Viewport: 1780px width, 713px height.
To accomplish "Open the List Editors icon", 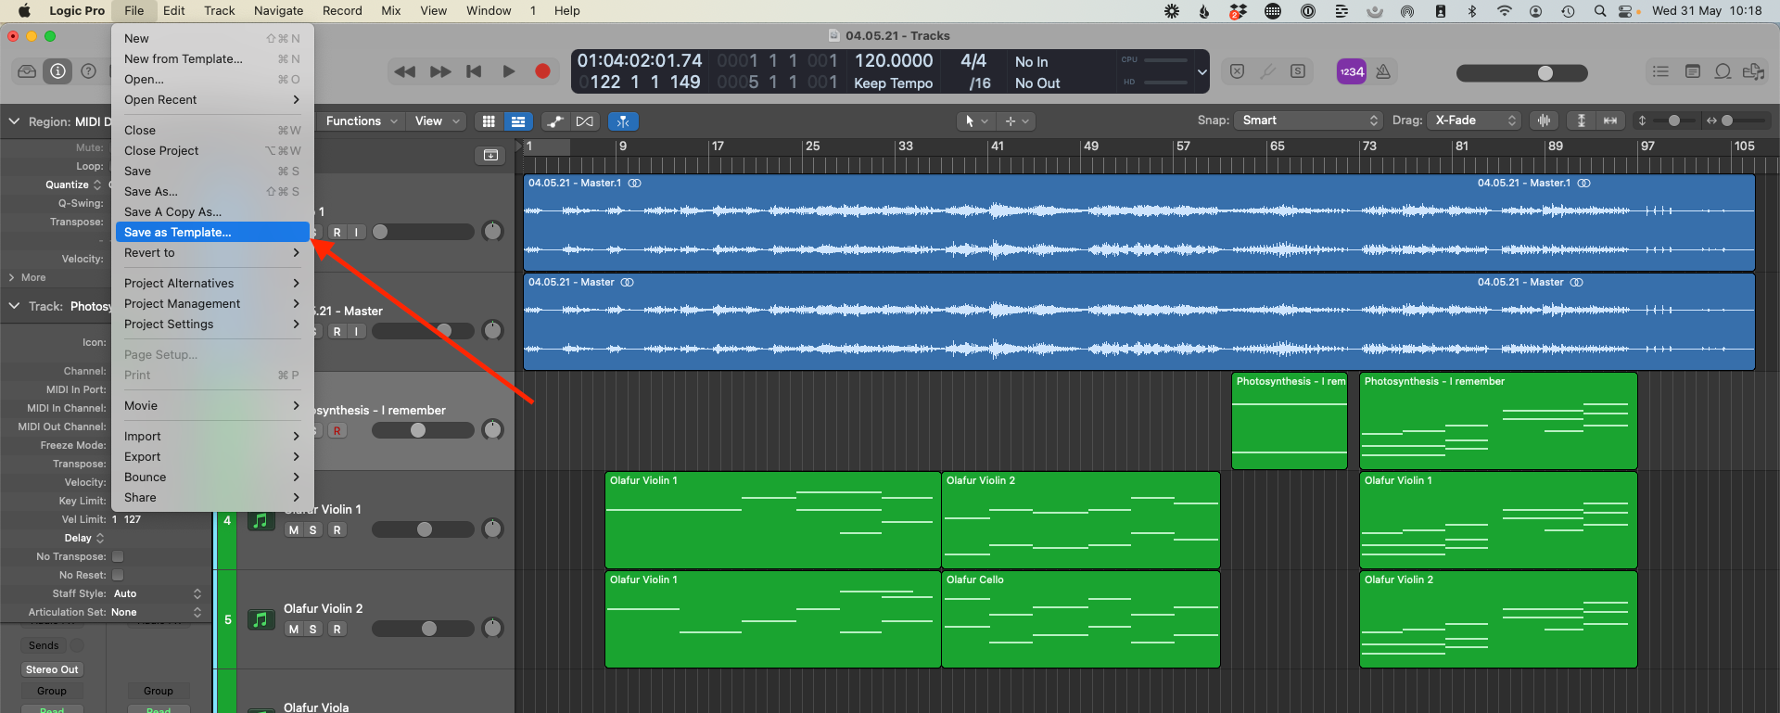I will tap(1660, 71).
